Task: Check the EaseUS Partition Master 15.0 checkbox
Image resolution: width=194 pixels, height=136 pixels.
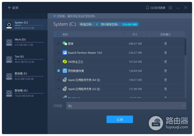Action: point(59,52)
